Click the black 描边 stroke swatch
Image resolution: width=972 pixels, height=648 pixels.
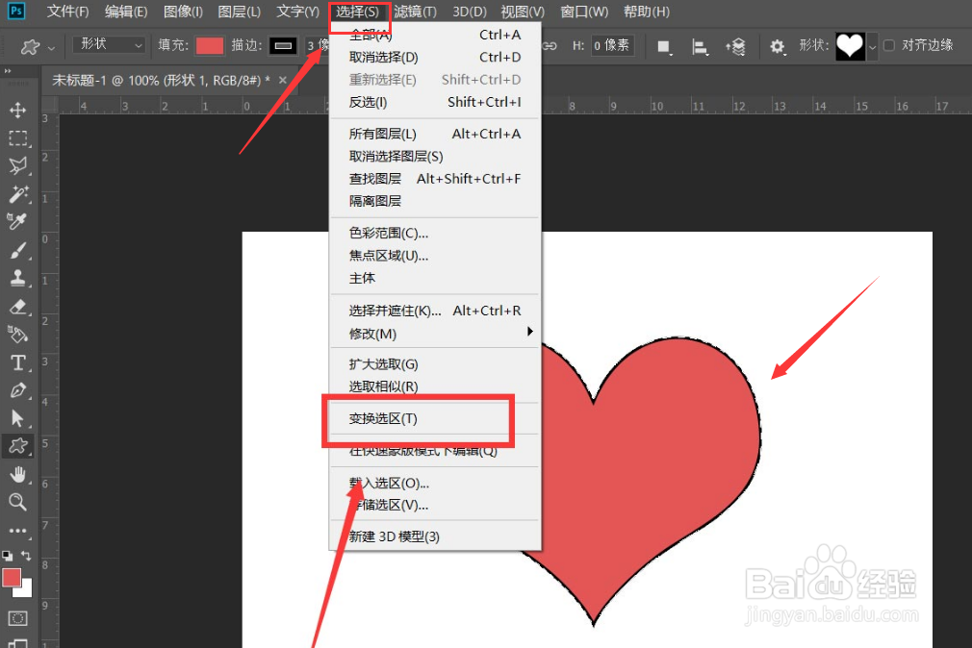tap(283, 46)
